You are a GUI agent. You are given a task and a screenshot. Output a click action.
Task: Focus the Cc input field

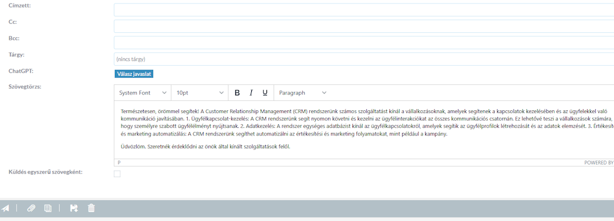pyautogui.click(x=364, y=26)
